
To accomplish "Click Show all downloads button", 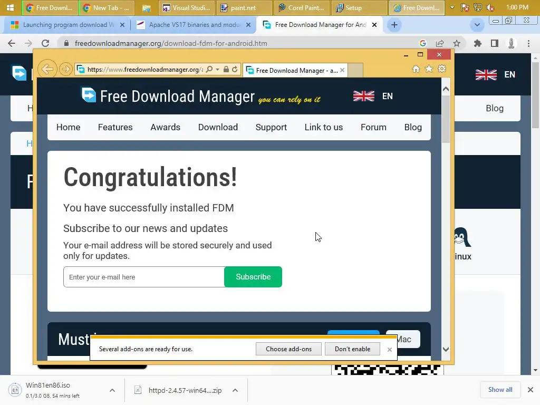I will 500,390.
